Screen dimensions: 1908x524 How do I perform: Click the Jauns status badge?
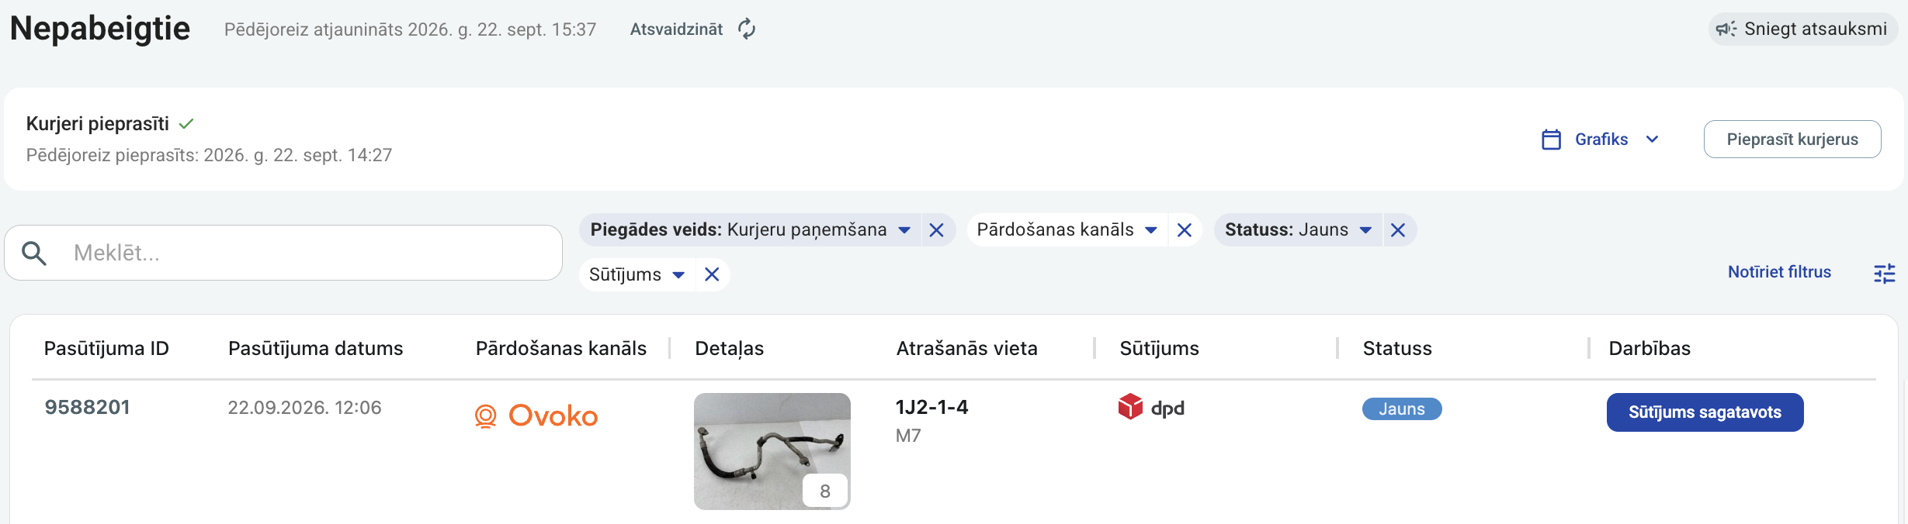click(1402, 409)
